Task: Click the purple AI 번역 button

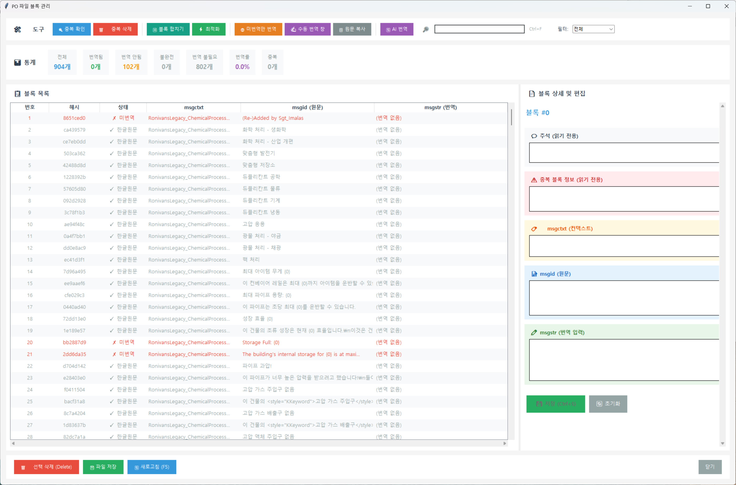Action: tap(396, 29)
